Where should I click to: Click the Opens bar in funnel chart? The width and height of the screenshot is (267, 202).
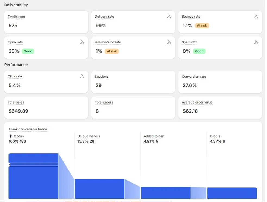coord(33,176)
